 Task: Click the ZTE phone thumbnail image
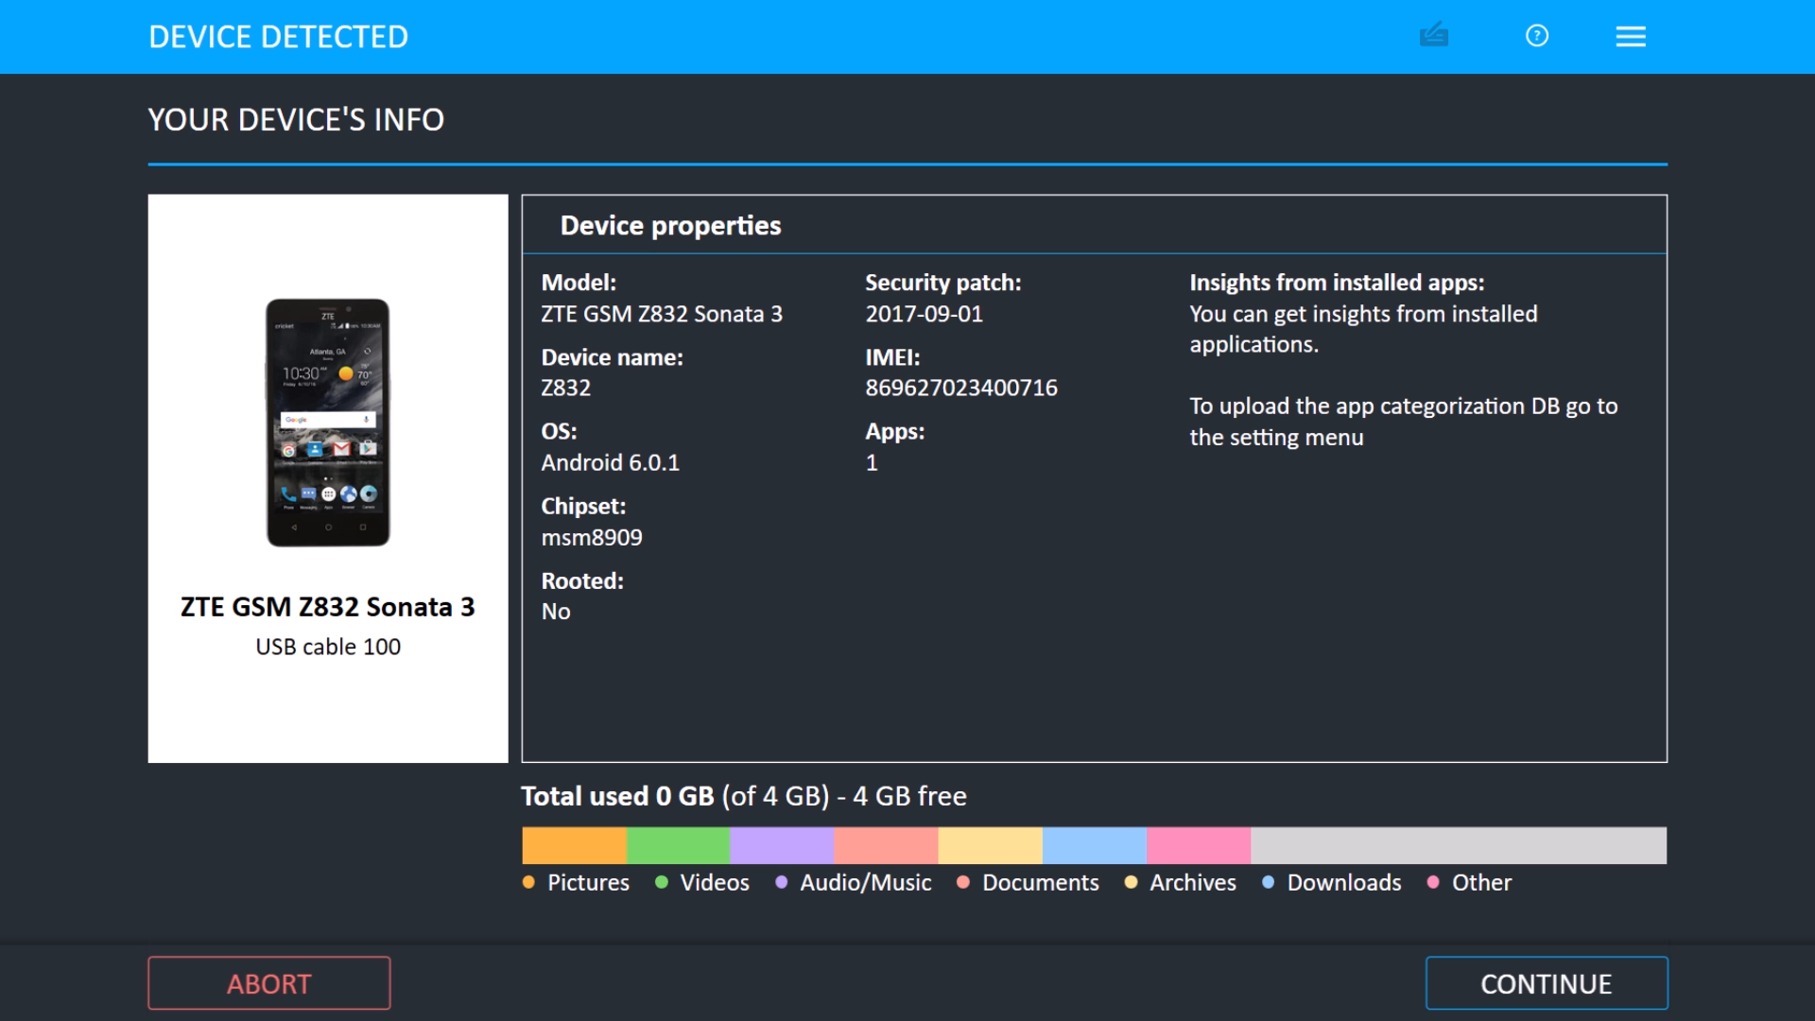click(x=328, y=423)
